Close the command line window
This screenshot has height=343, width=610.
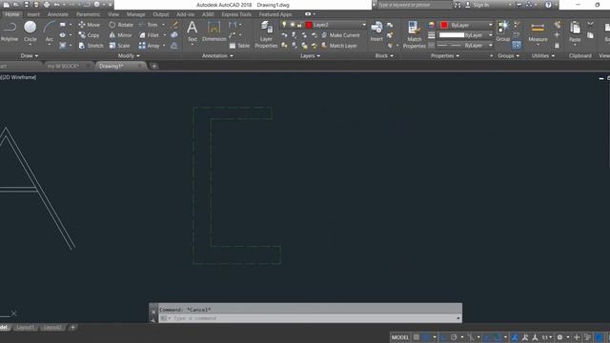[153, 312]
